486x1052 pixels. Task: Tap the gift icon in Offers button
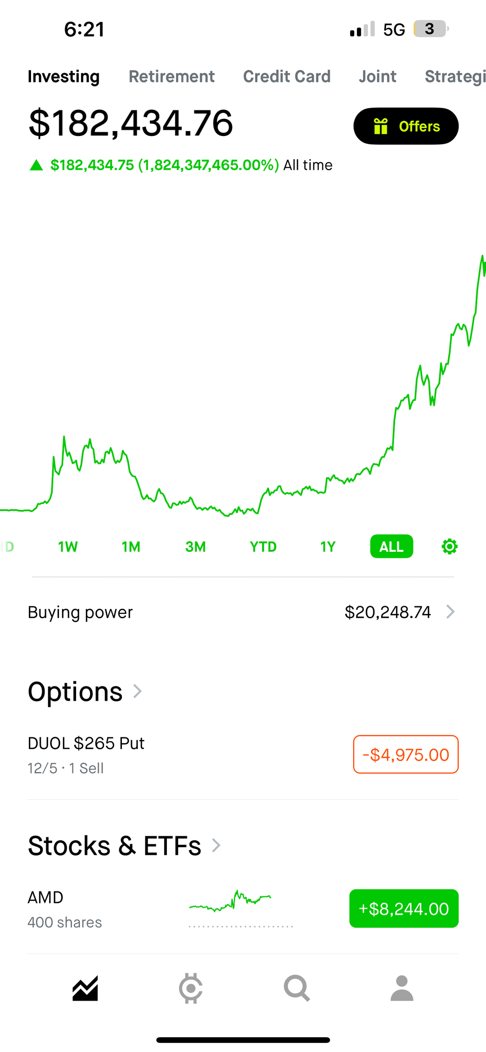click(x=381, y=127)
